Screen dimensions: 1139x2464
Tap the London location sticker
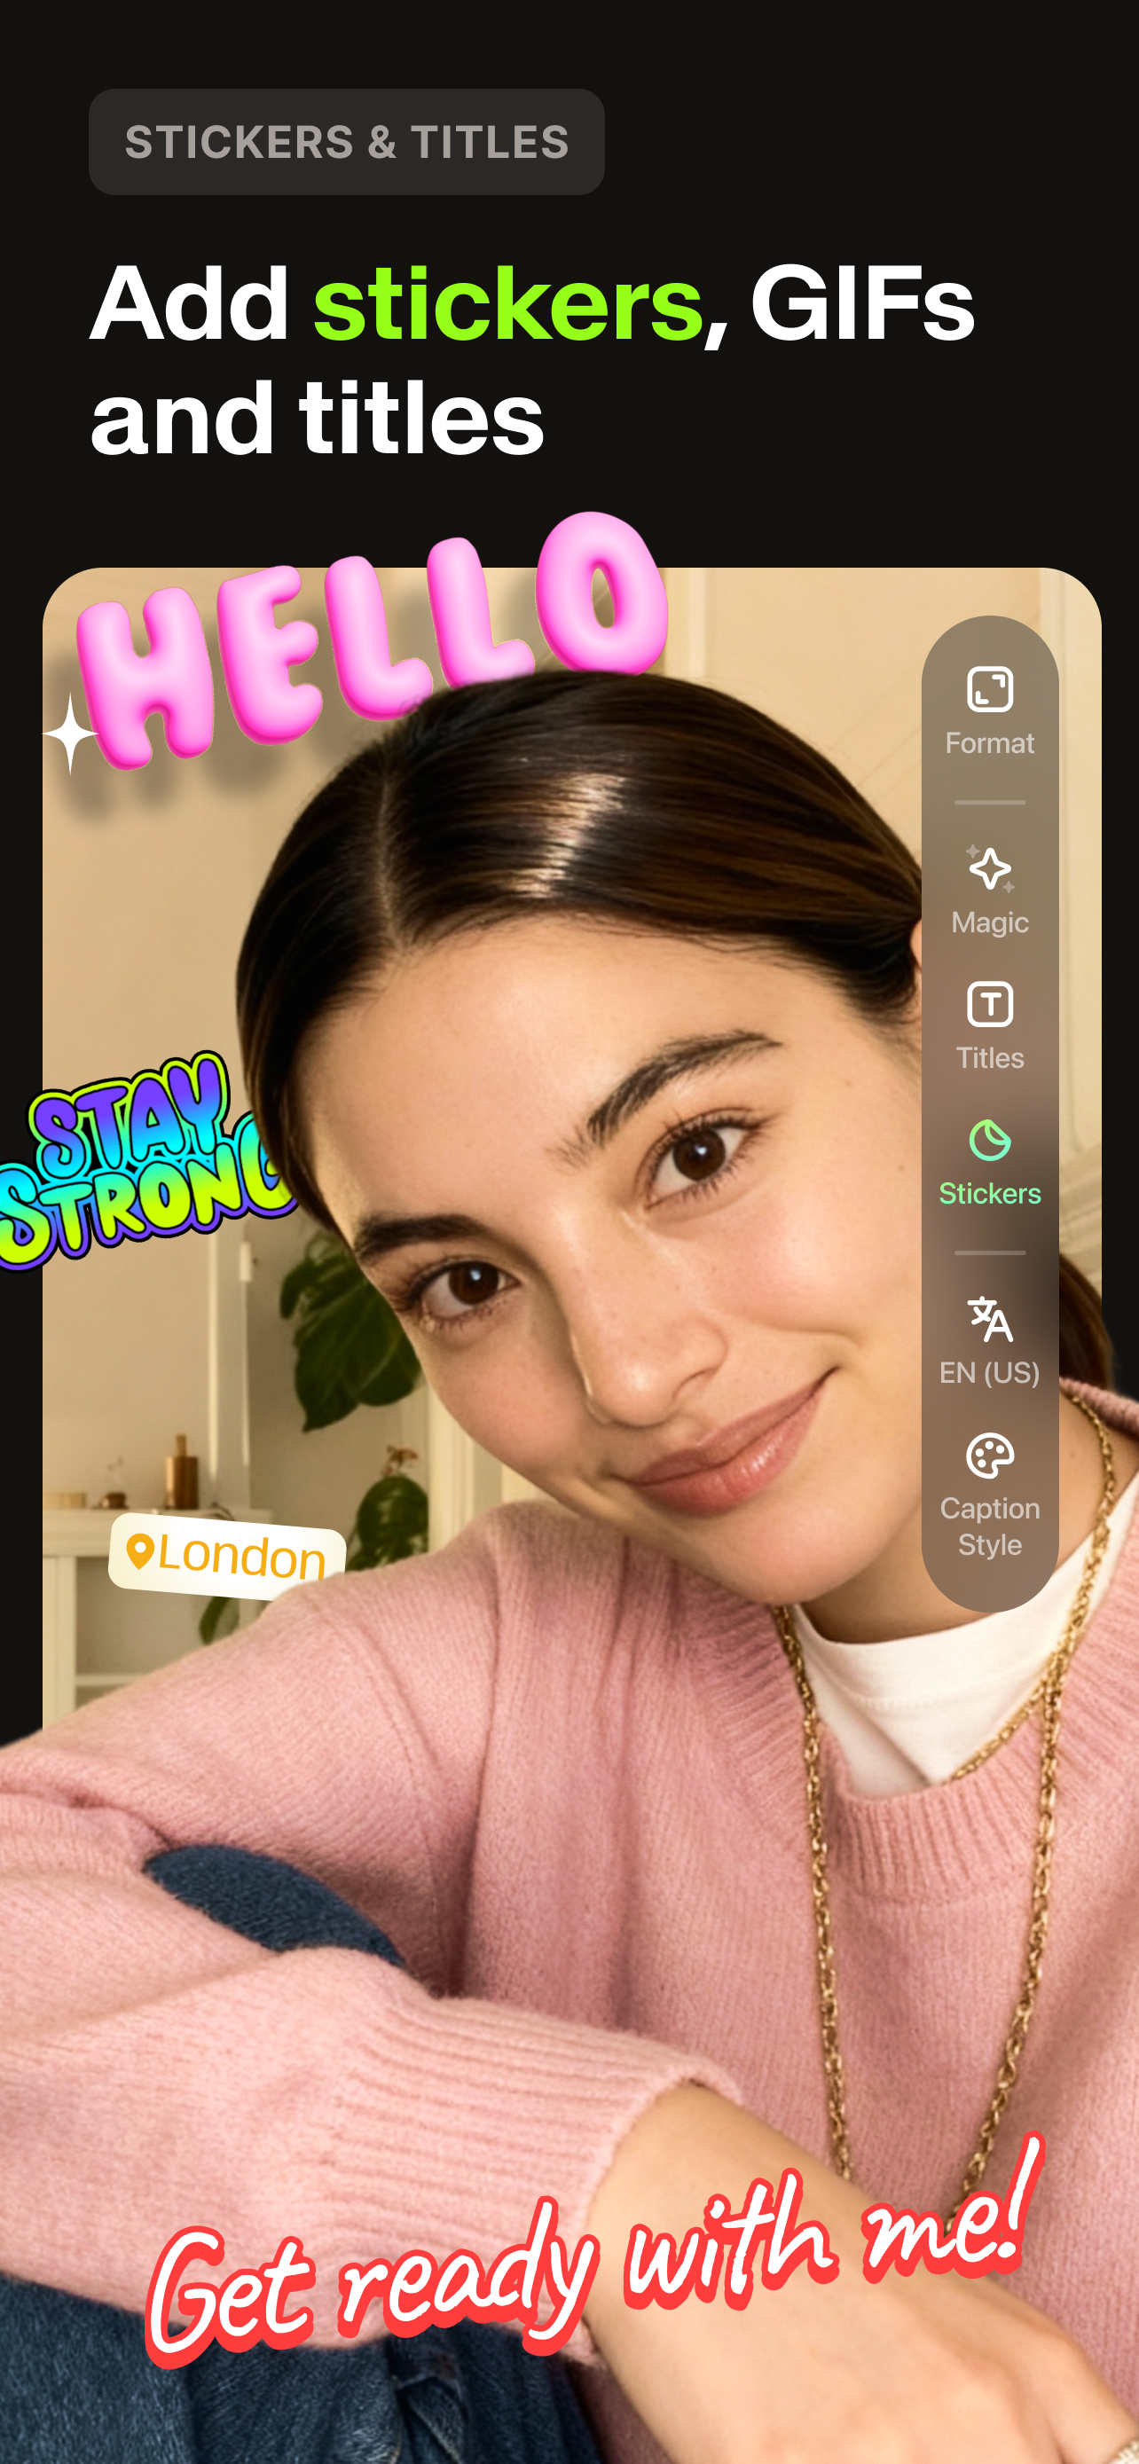(x=227, y=1556)
